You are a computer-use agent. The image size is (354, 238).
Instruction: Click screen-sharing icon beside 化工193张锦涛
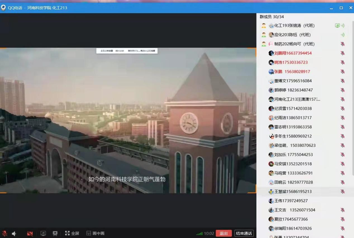tap(338, 26)
